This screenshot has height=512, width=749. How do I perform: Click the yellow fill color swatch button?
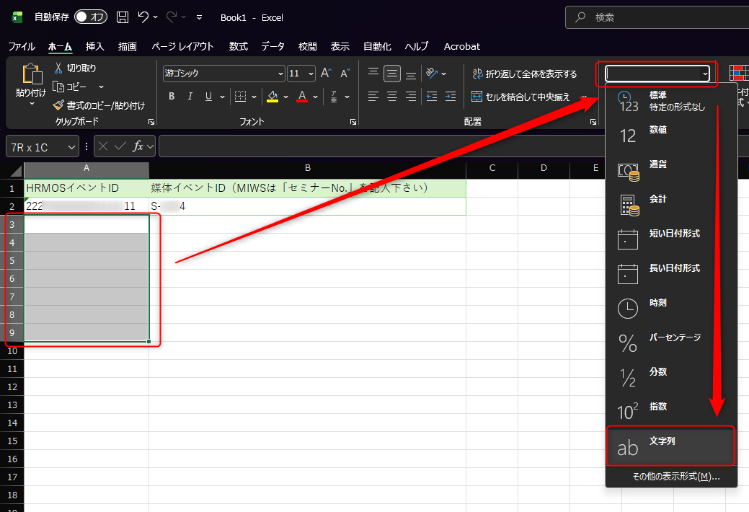tap(272, 97)
